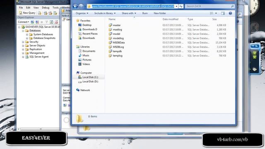Expand Database Snapshots node

[27, 38]
